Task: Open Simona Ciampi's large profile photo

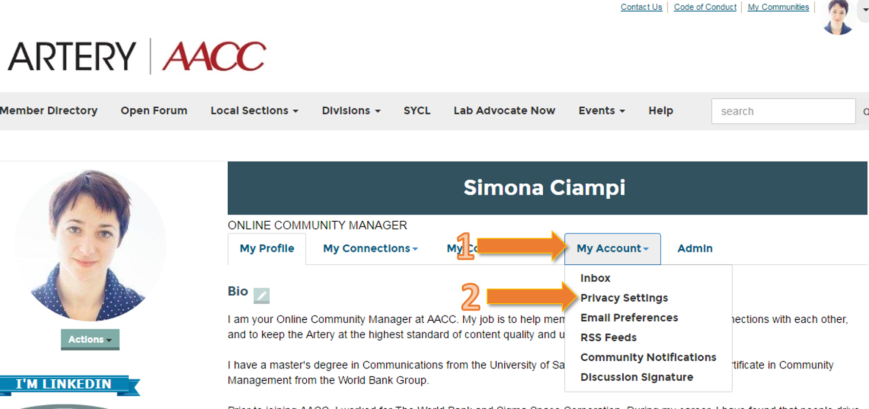Action: pyautogui.click(x=91, y=245)
